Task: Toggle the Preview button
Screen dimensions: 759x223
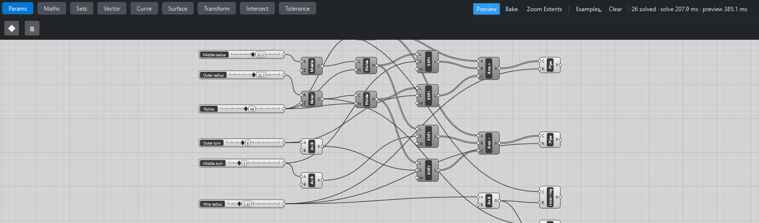Action: click(487, 9)
